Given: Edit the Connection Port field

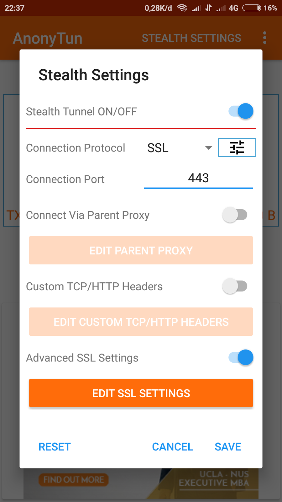Looking at the screenshot, I should click(x=198, y=179).
